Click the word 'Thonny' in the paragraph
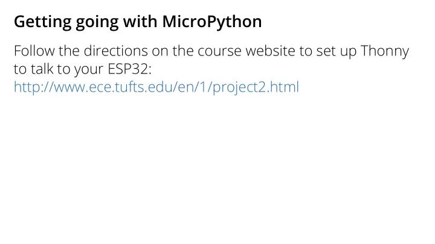 pyautogui.click(x=385, y=51)
